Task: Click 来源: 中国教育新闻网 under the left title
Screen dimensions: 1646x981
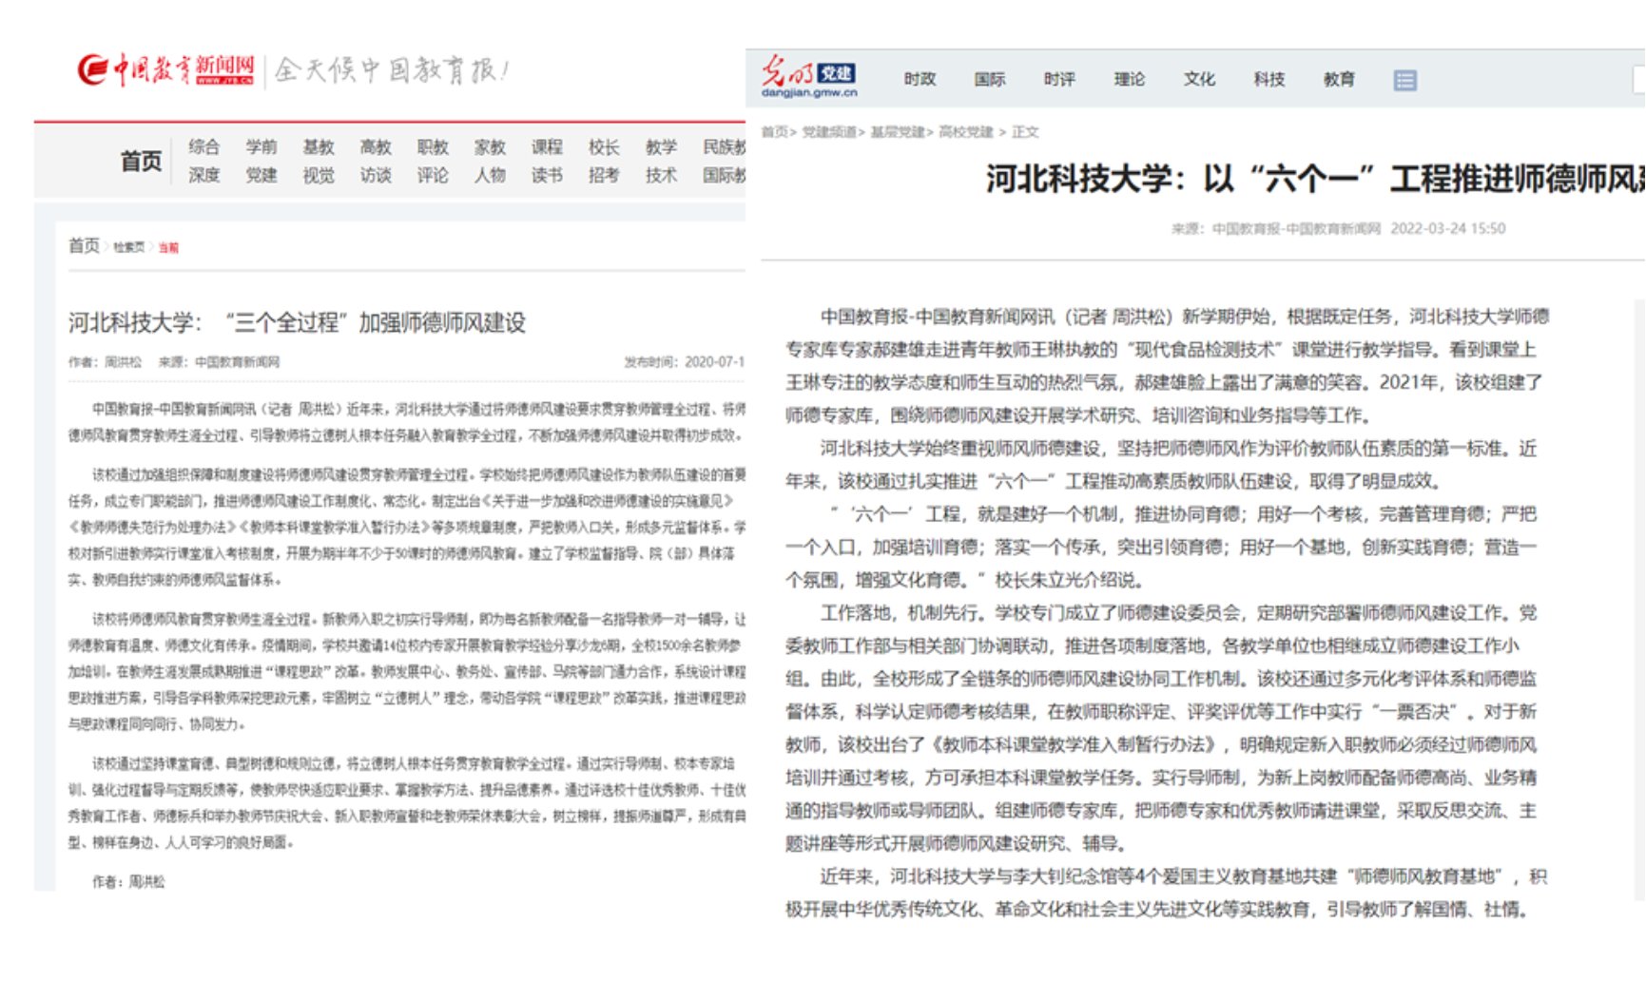Action: 219,362
